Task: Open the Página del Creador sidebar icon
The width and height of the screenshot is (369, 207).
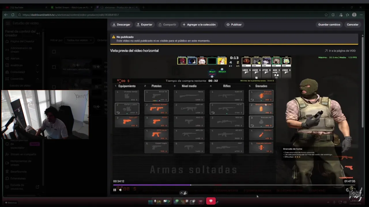Action: click(x=7, y=41)
